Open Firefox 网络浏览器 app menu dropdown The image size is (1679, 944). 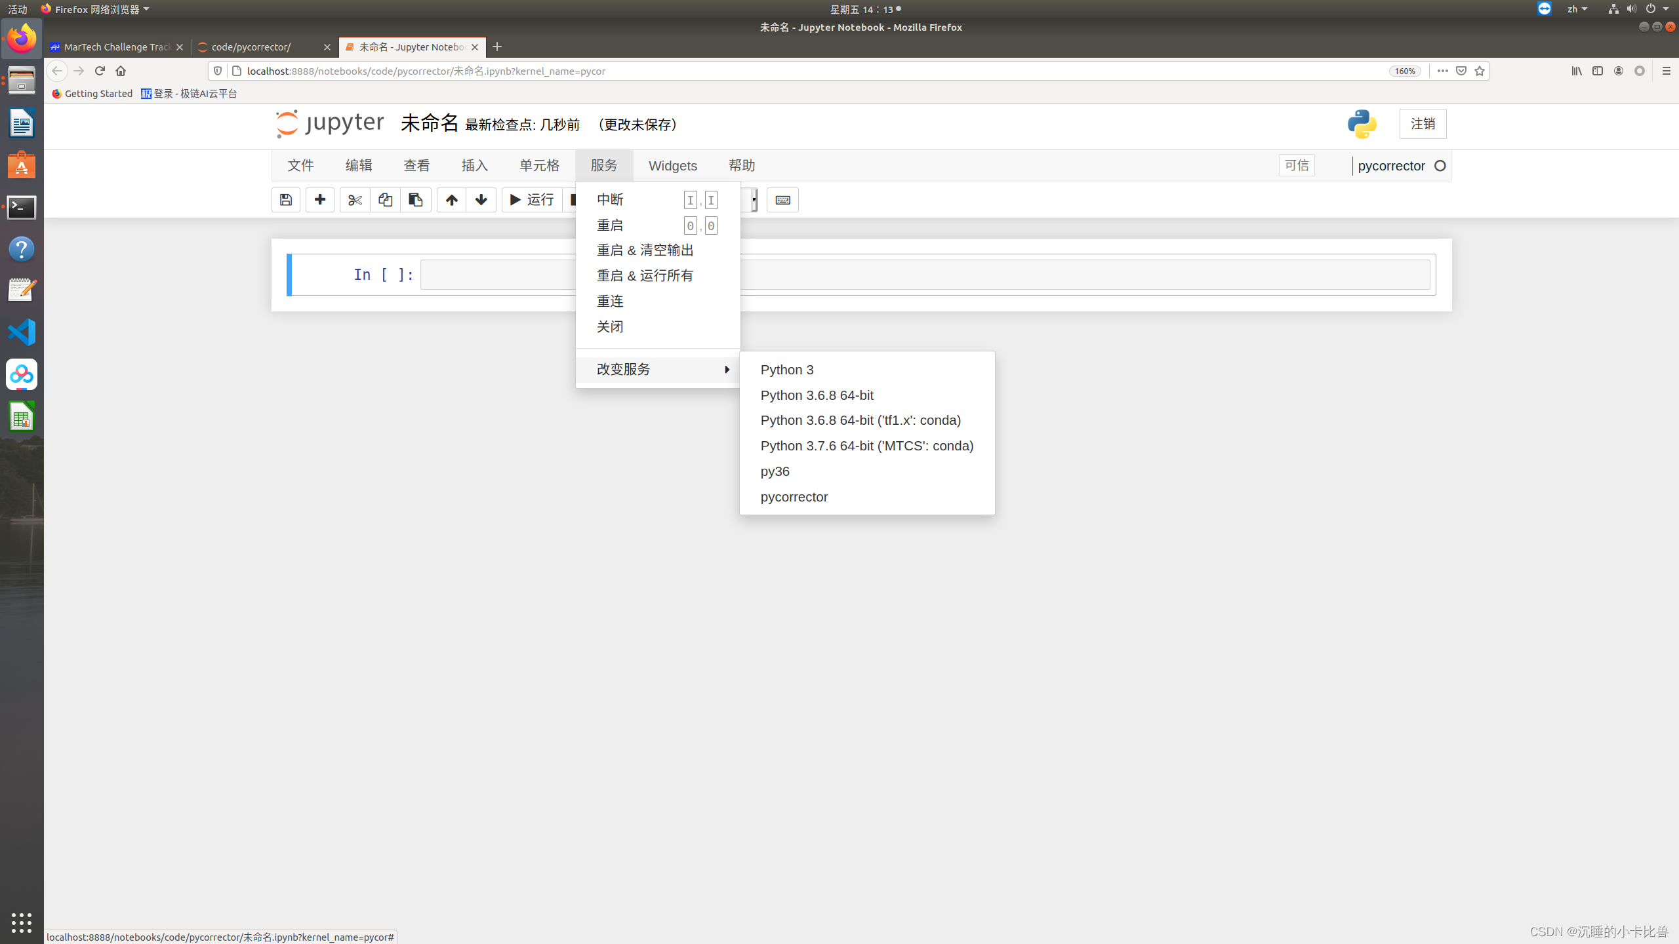pos(95,9)
